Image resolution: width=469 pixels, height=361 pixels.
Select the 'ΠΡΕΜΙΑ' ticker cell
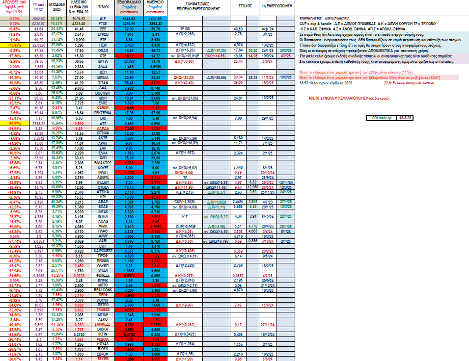[x=103, y=261]
